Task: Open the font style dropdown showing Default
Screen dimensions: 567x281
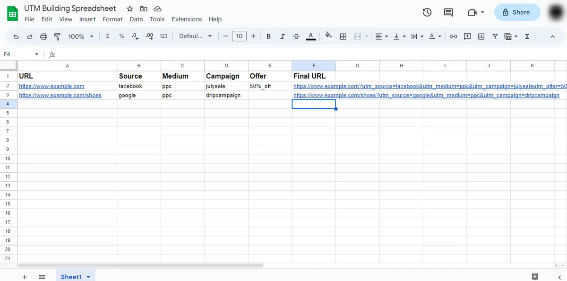Action: click(x=195, y=36)
